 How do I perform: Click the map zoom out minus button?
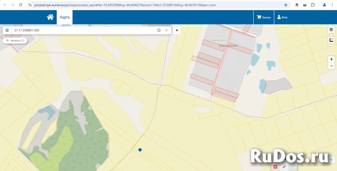pos(332,66)
